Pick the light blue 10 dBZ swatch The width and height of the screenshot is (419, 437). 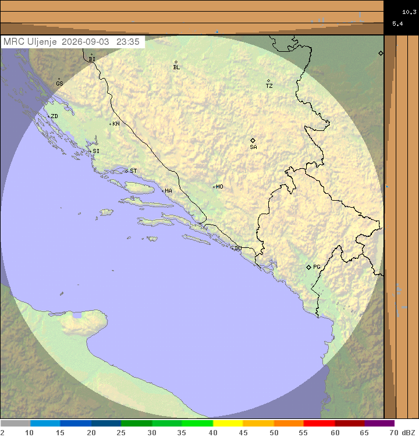pos(45,424)
